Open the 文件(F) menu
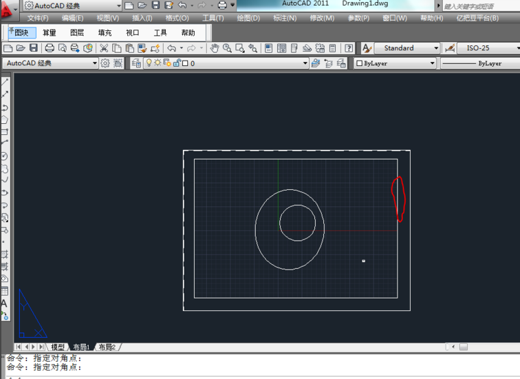This screenshot has height=379, width=520. (x=37, y=19)
